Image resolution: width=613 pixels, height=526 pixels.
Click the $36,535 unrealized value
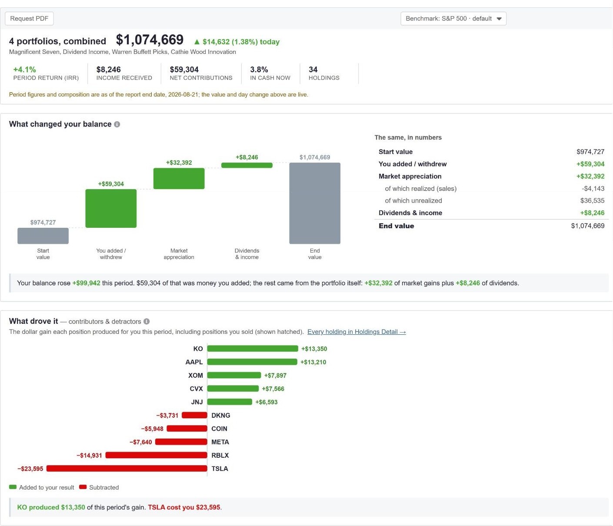click(x=593, y=200)
